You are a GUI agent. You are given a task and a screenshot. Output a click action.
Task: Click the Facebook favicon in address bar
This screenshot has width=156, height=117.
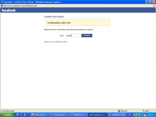2,6
